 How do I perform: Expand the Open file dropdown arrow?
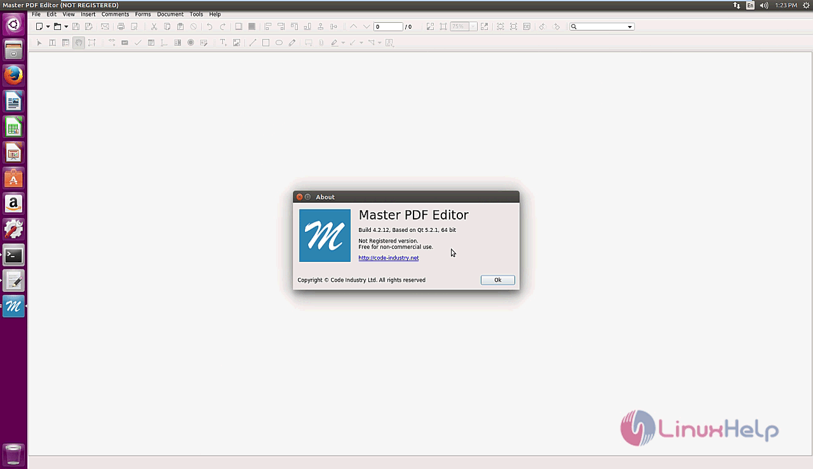pos(66,27)
